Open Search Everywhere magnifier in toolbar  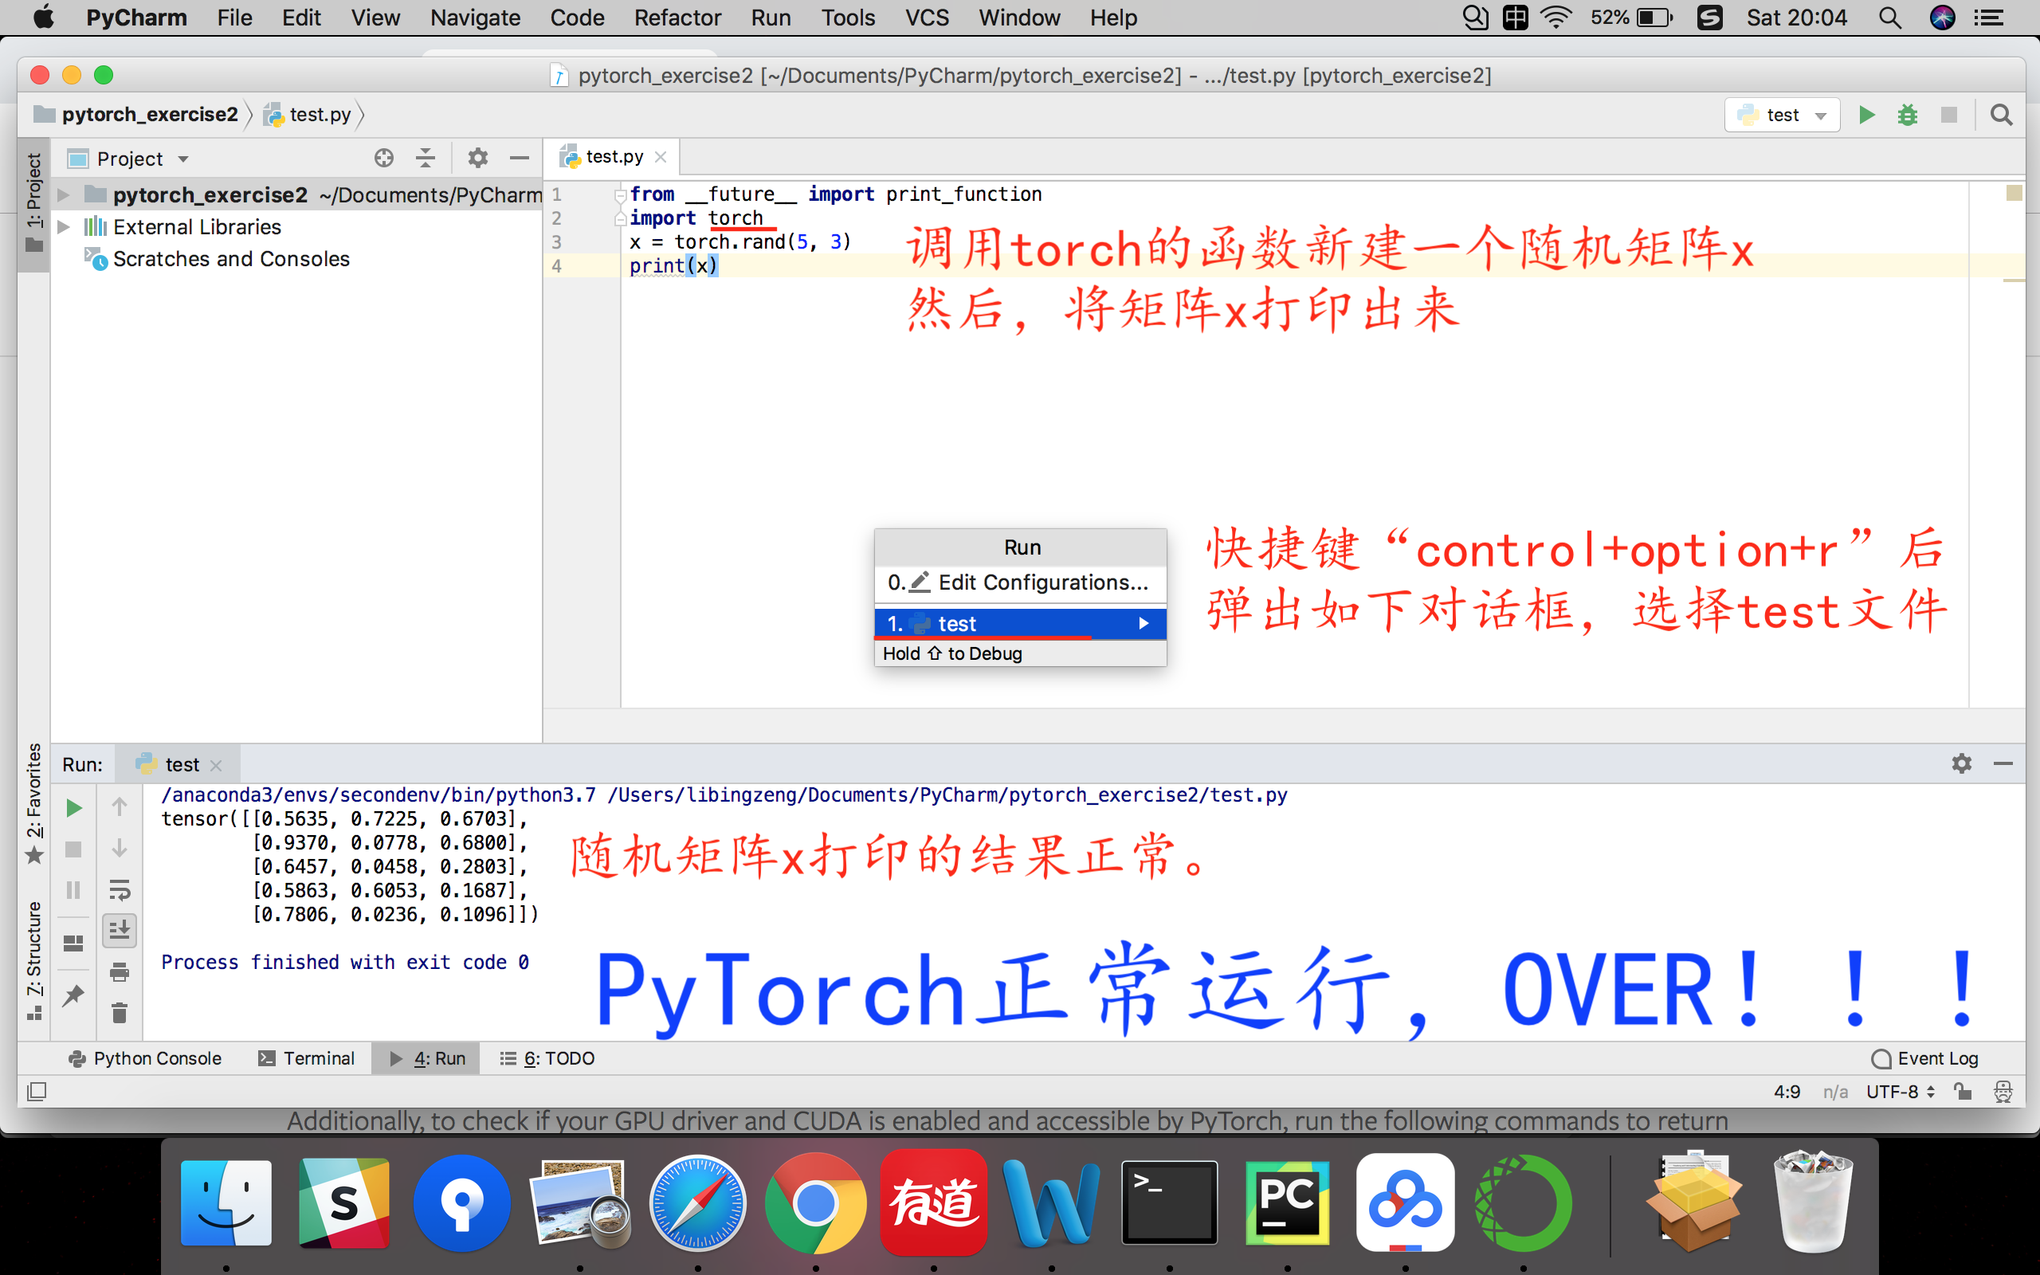[x=2001, y=115]
